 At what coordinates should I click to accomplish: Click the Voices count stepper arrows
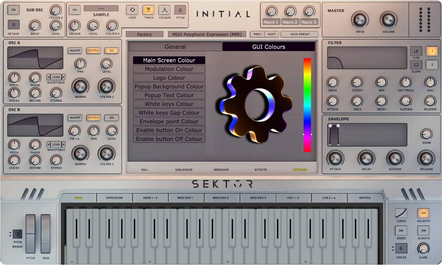pos(393,249)
